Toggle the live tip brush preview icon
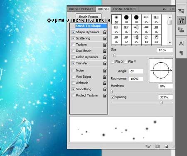Viewport: 187px width, 156px height. (x=148, y=146)
